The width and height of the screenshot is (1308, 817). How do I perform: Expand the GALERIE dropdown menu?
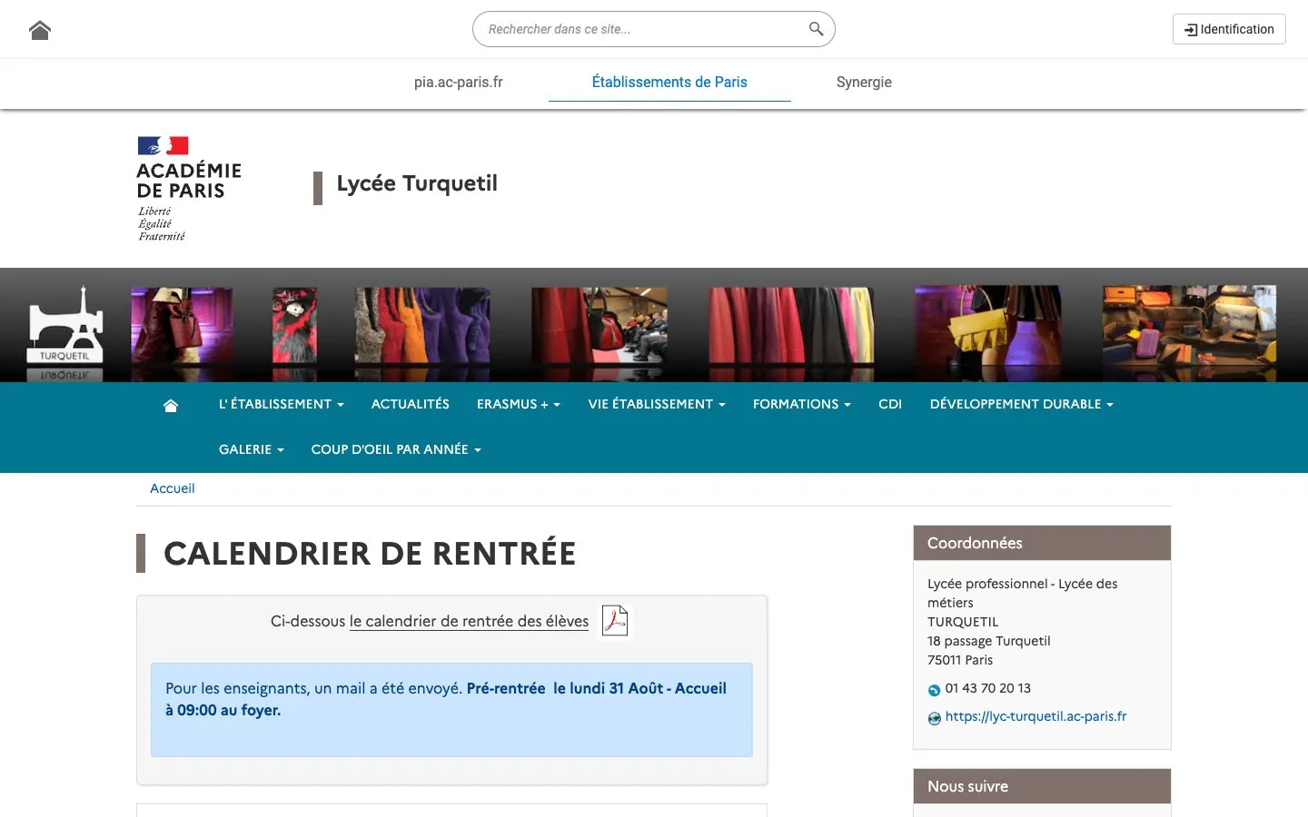(x=252, y=449)
